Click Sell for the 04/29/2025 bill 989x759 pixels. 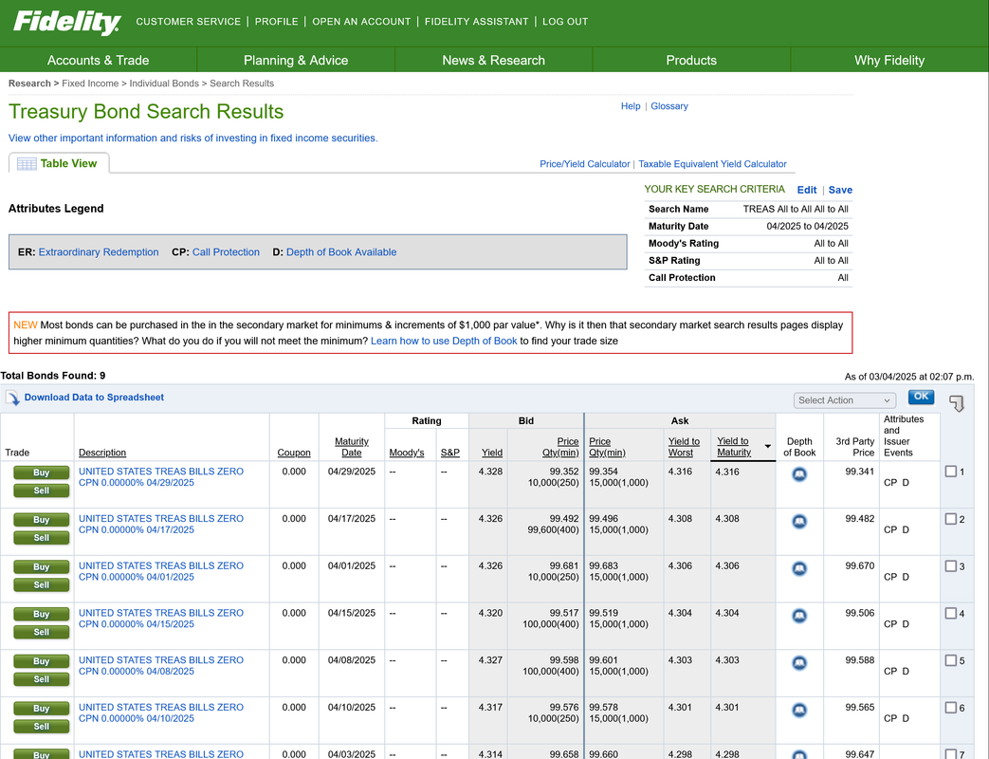pyautogui.click(x=41, y=491)
